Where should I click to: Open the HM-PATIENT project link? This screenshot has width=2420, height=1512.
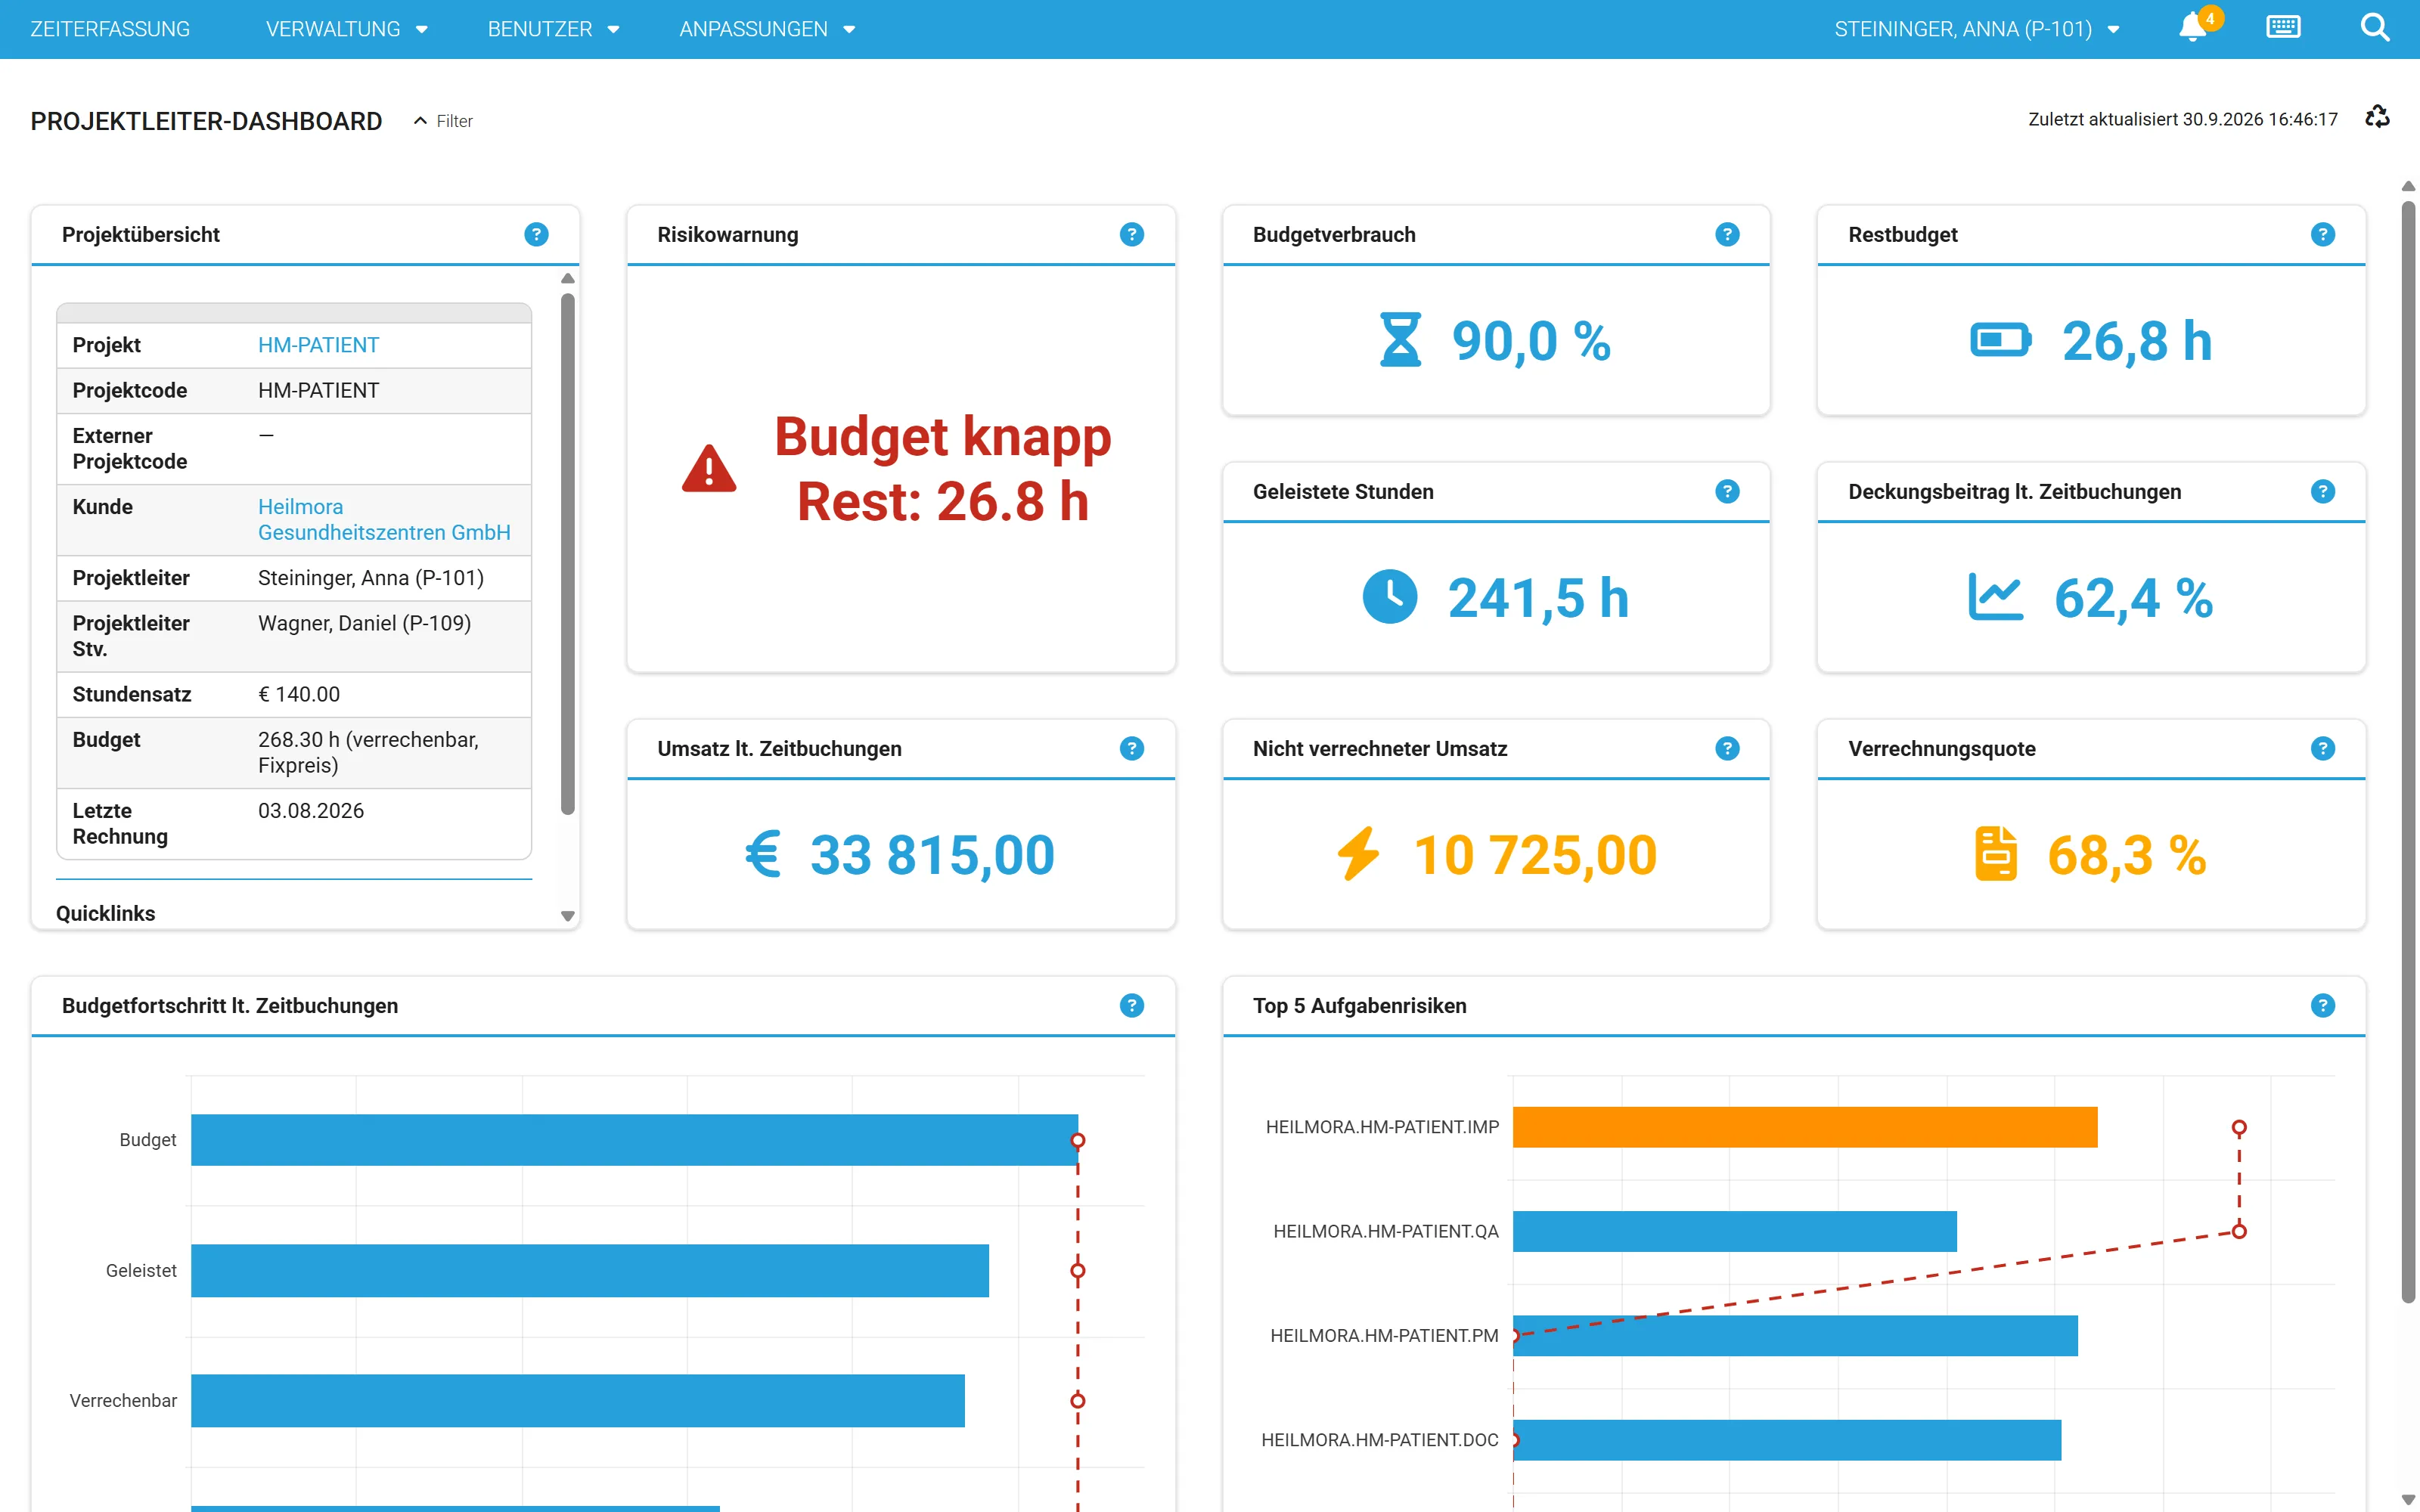[318, 345]
